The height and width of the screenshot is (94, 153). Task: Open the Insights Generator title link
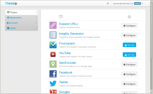pyautogui.click(x=71, y=34)
